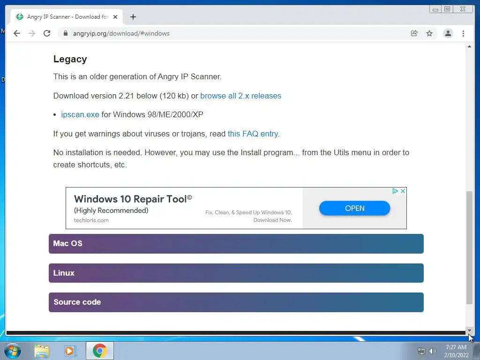The image size is (480, 360).
Task: Open a new tab with the plus button
Action: click(133, 17)
